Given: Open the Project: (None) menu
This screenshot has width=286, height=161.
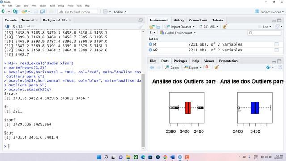Looking at the screenshot, I should tap(269, 12).
